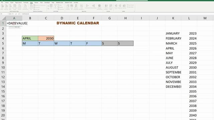Select row 10 header
The width and height of the screenshot is (214, 120).
pos(3,67)
